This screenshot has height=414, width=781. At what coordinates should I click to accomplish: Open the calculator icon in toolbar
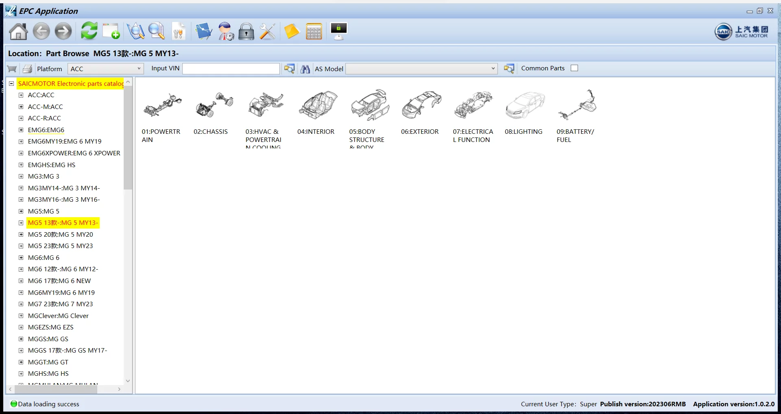point(314,31)
